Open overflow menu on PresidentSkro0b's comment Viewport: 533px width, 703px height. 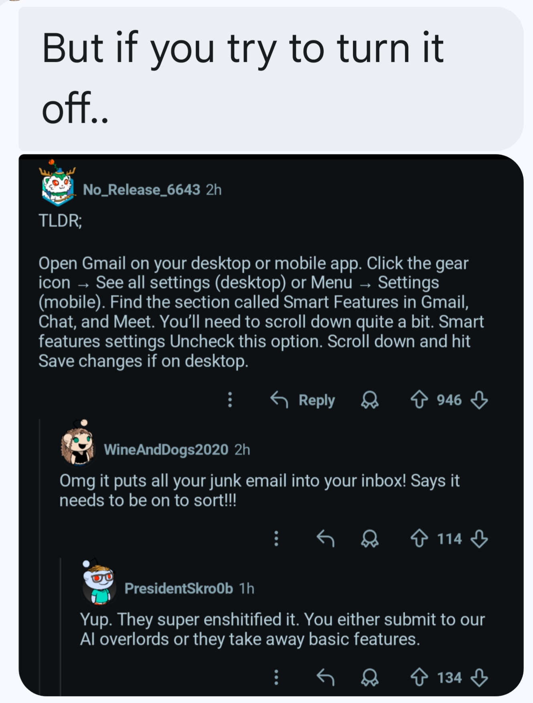coord(276,677)
